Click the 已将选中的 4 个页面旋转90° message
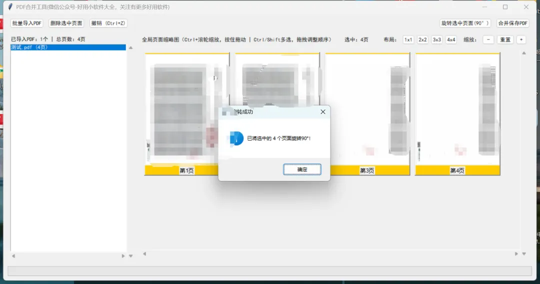 (x=279, y=138)
